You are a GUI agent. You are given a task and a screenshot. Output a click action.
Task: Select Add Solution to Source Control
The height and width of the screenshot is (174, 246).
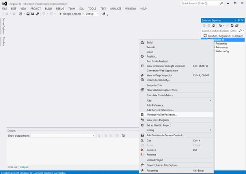tap(176, 135)
